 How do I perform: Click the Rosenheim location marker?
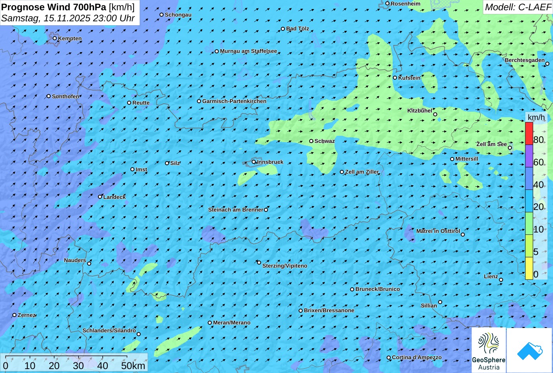point(387,4)
